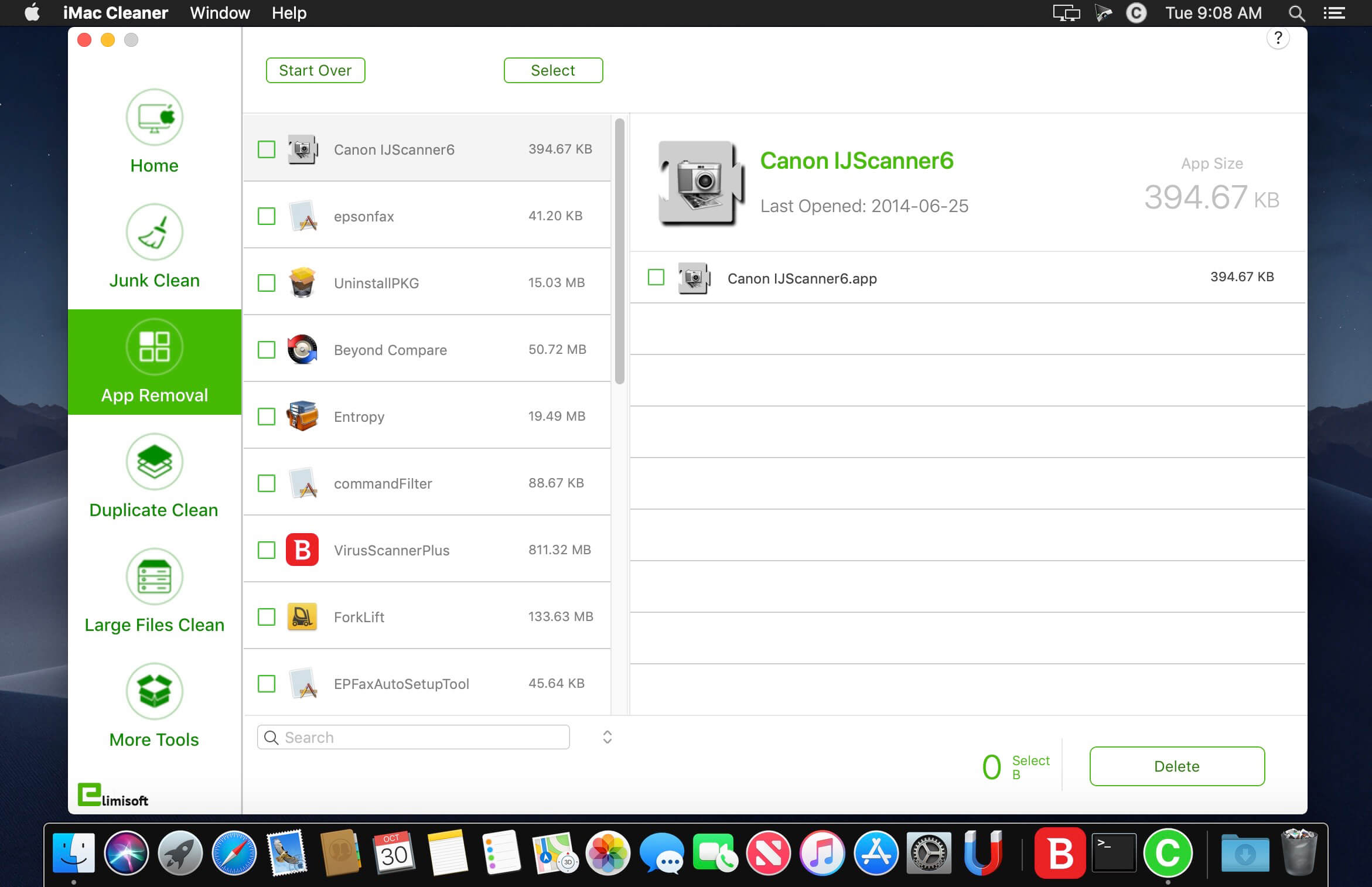Click the Start Over button
Viewport: 1372px width, 887px height.
[x=315, y=70]
